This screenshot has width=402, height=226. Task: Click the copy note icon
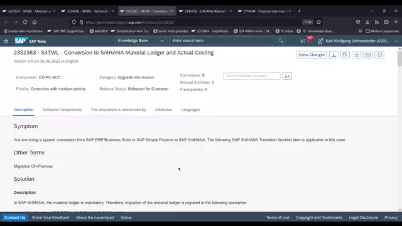click(x=379, y=55)
